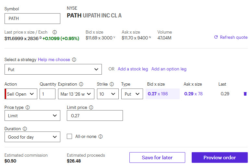Click the Price type info icon
The width and height of the screenshot is (252, 168).
(x=28, y=108)
